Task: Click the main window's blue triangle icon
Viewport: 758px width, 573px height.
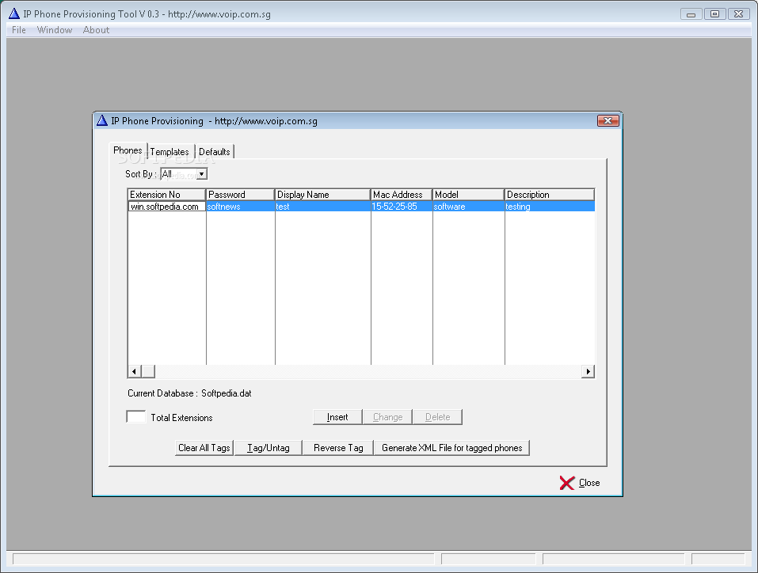Action: pos(14,13)
